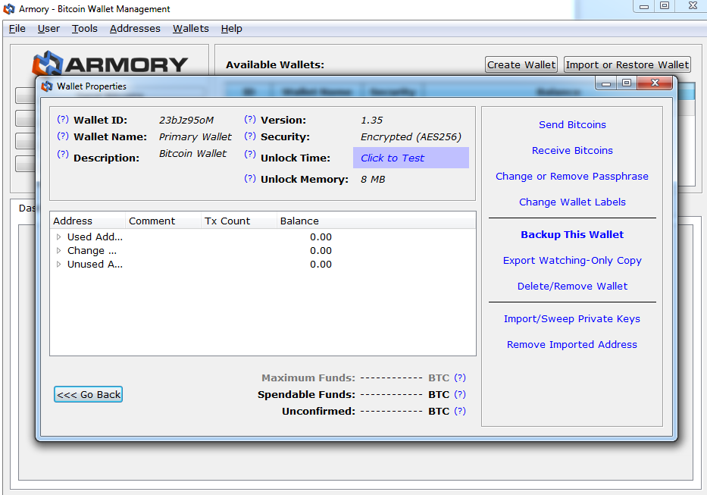Click the Go Back button
The height and width of the screenshot is (495, 707).
click(x=89, y=394)
